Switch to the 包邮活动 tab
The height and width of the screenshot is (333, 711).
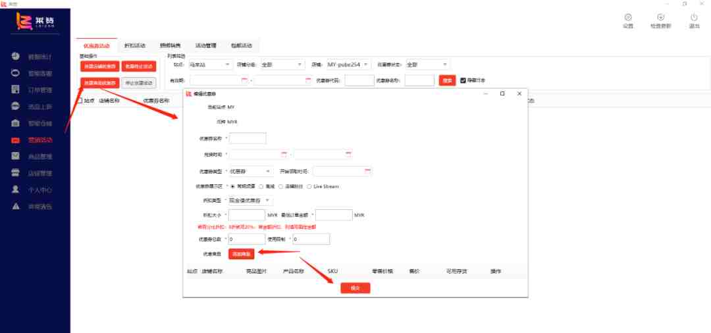pyautogui.click(x=241, y=46)
